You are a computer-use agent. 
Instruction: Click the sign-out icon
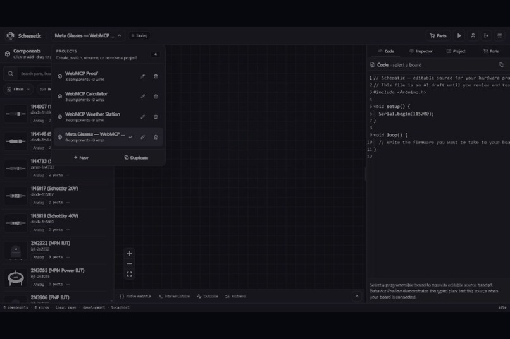[486, 36]
